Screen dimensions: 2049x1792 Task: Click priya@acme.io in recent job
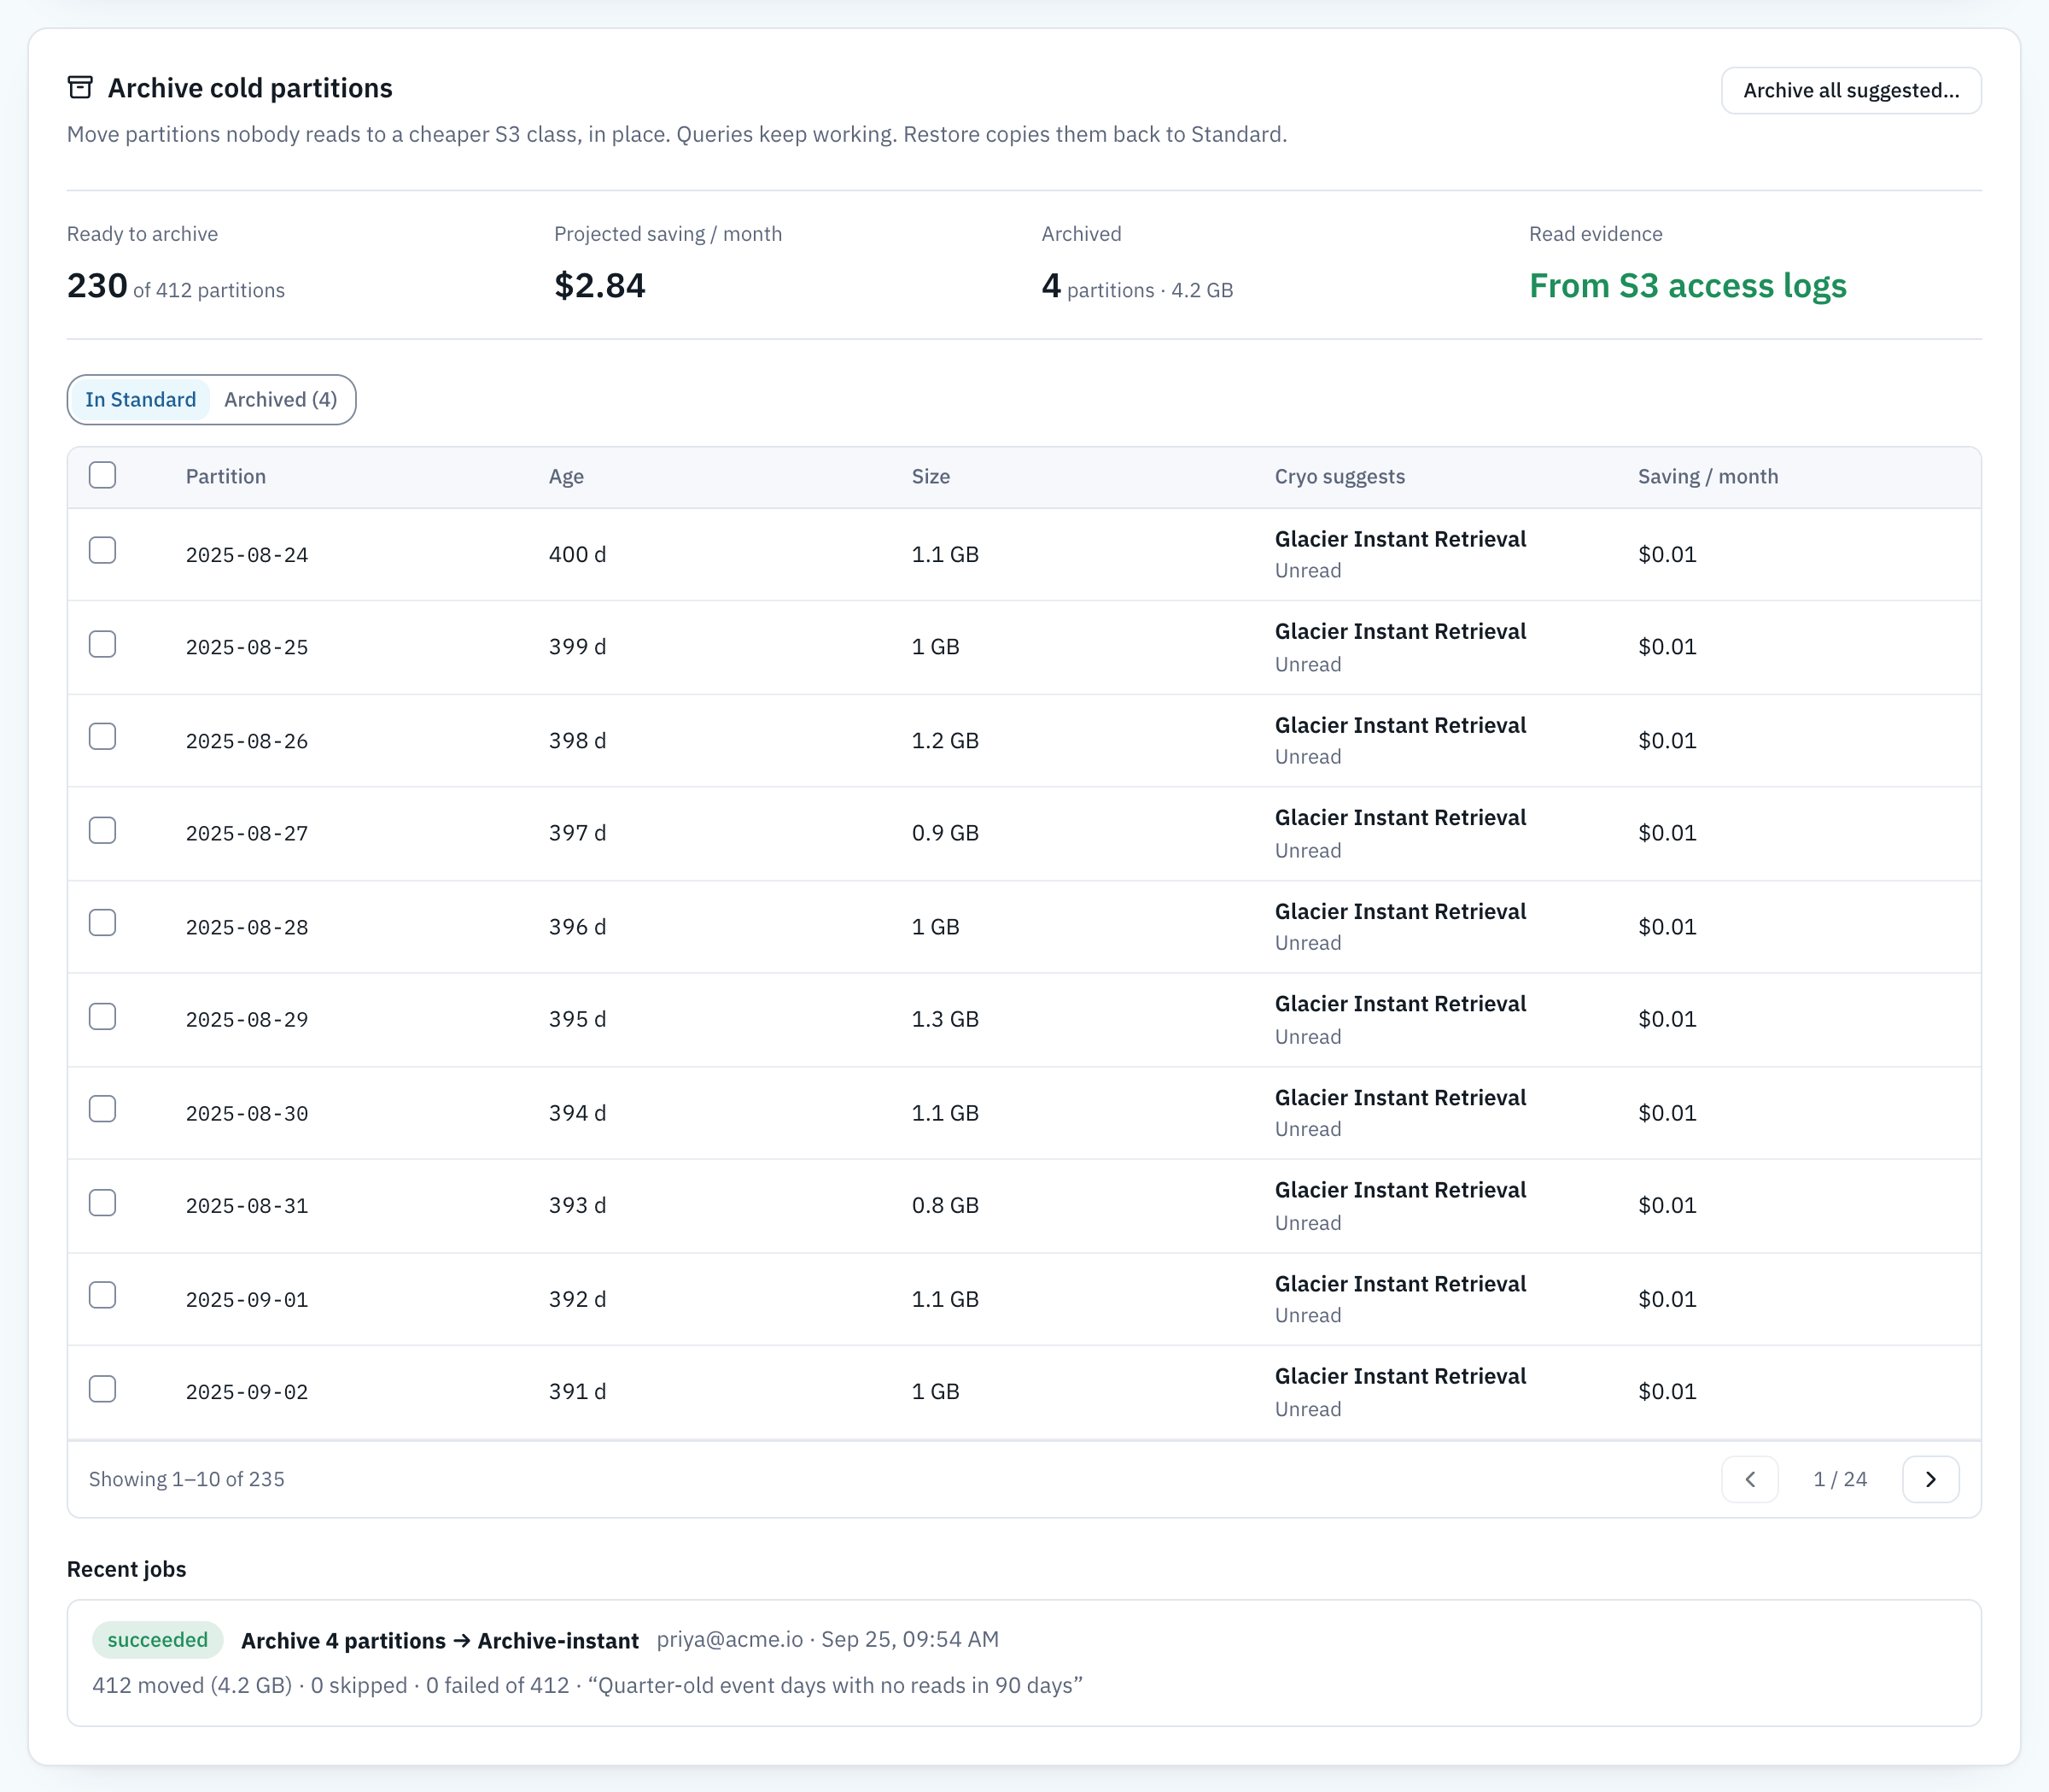tap(730, 1640)
